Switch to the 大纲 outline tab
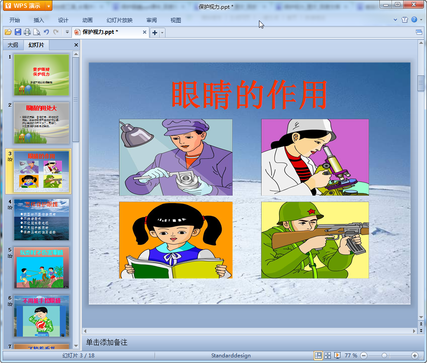Screen dimensions: 427x363 click(x=13, y=45)
